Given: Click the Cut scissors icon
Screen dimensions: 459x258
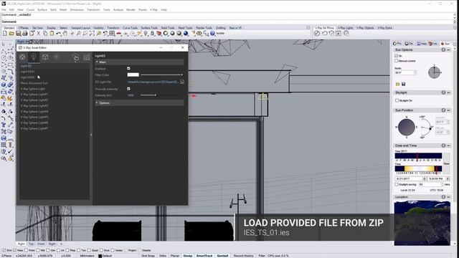Looking at the screenshot, I should pyautogui.click(x=38, y=34).
